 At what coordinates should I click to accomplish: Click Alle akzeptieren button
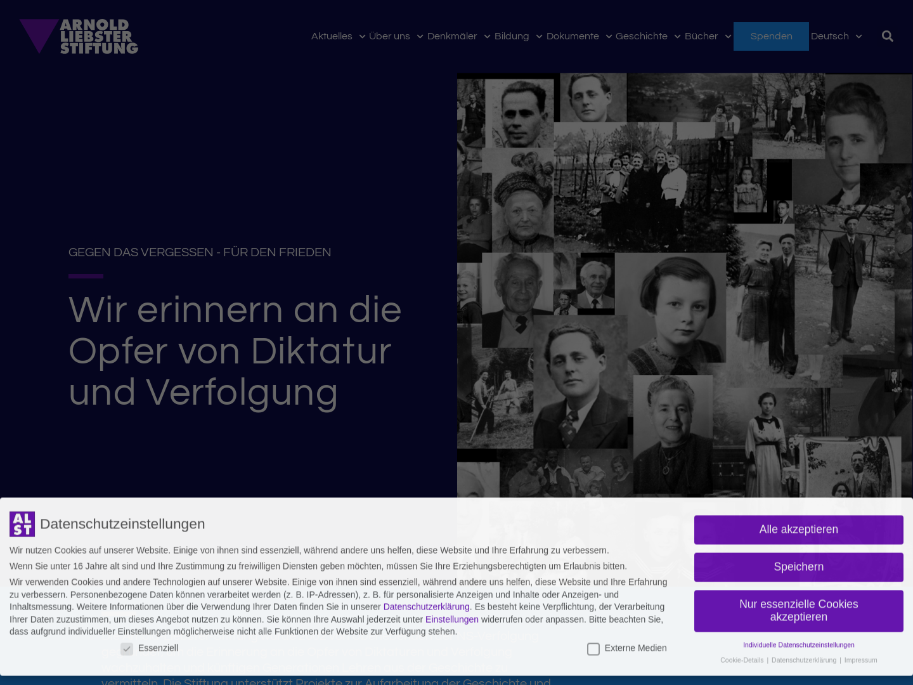tap(799, 530)
